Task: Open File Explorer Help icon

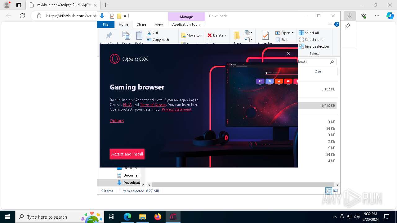Action: (337, 24)
